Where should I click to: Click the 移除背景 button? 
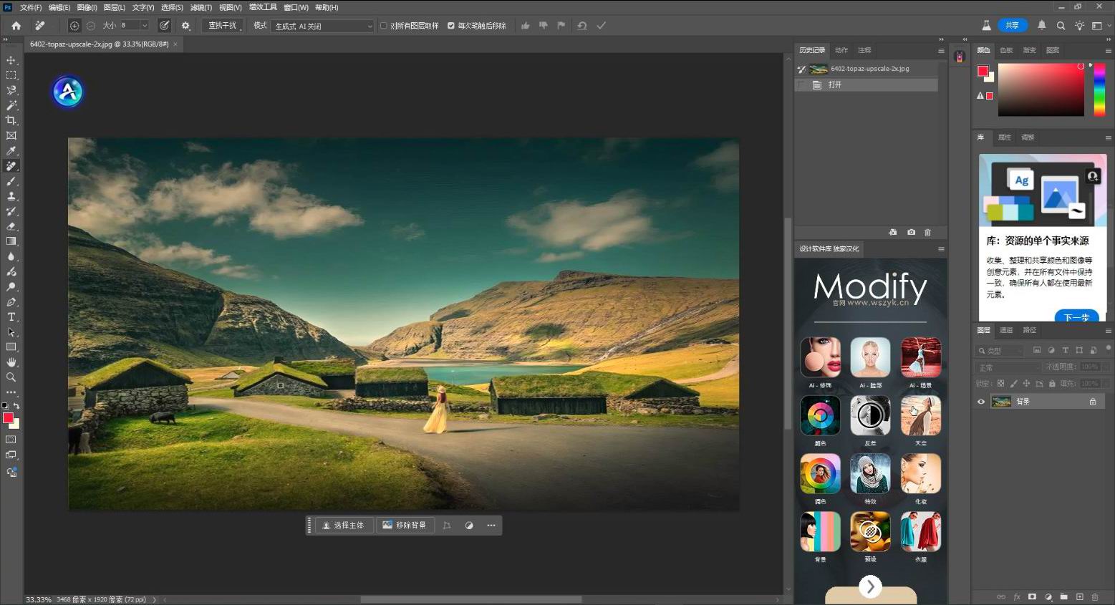coord(405,526)
